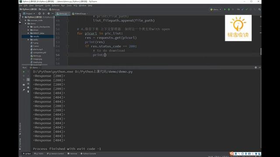This screenshot has width=280, height=157.
Task: Expand the vedio folder
Action: click(x=28, y=40)
